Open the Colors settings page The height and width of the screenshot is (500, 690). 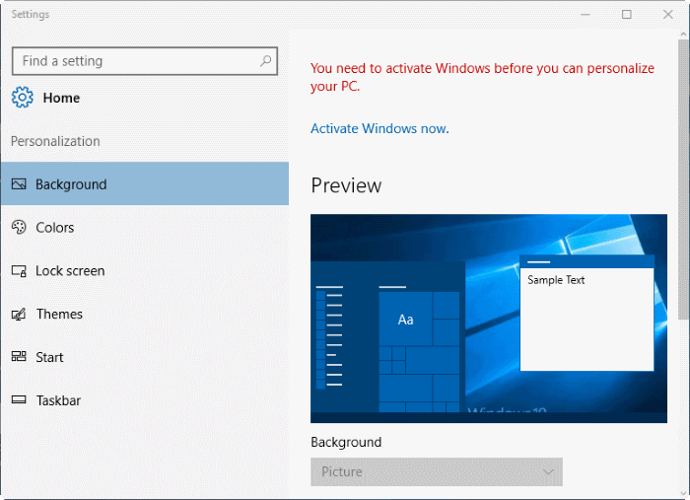(x=55, y=228)
